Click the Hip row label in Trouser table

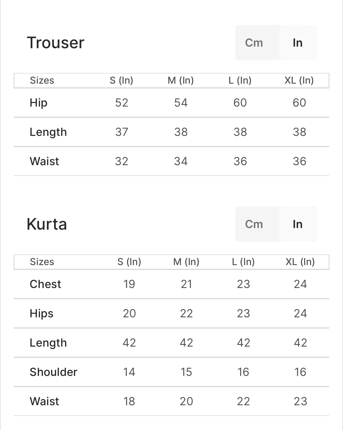pyautogui.click(x=39, y=103)
